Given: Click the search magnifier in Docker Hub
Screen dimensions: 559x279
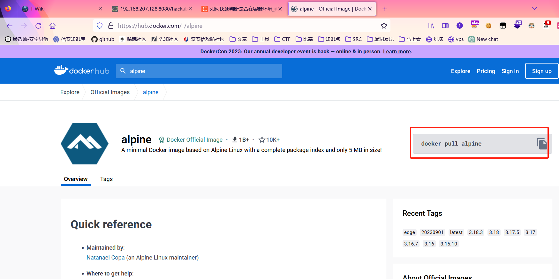Looking at the screenshot, I should tap(123, 71).
